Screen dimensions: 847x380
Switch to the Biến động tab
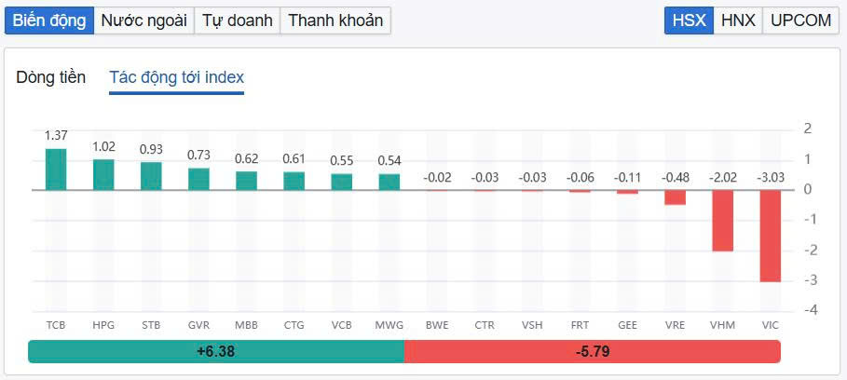pos(48,20)
